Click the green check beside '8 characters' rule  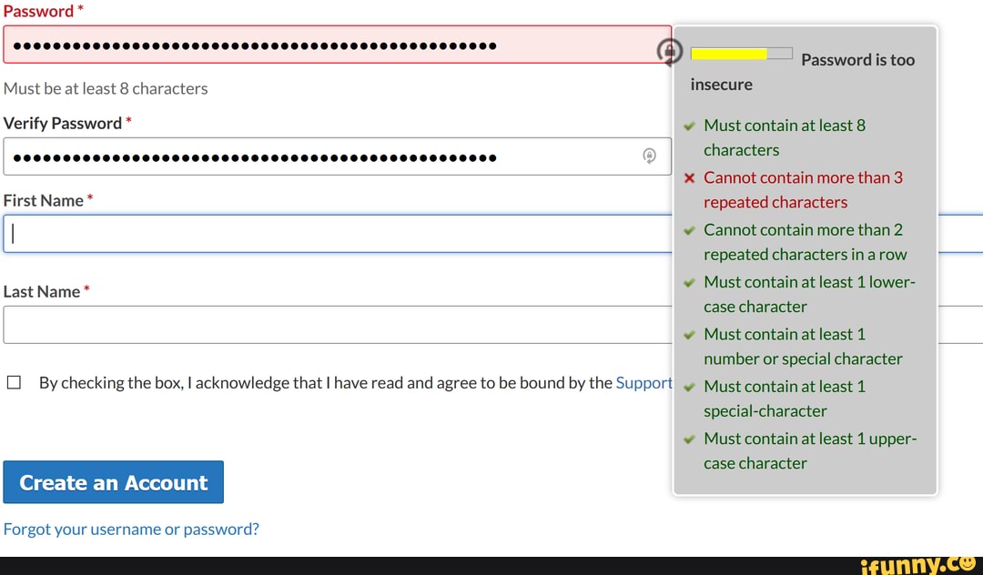point(689,126)
